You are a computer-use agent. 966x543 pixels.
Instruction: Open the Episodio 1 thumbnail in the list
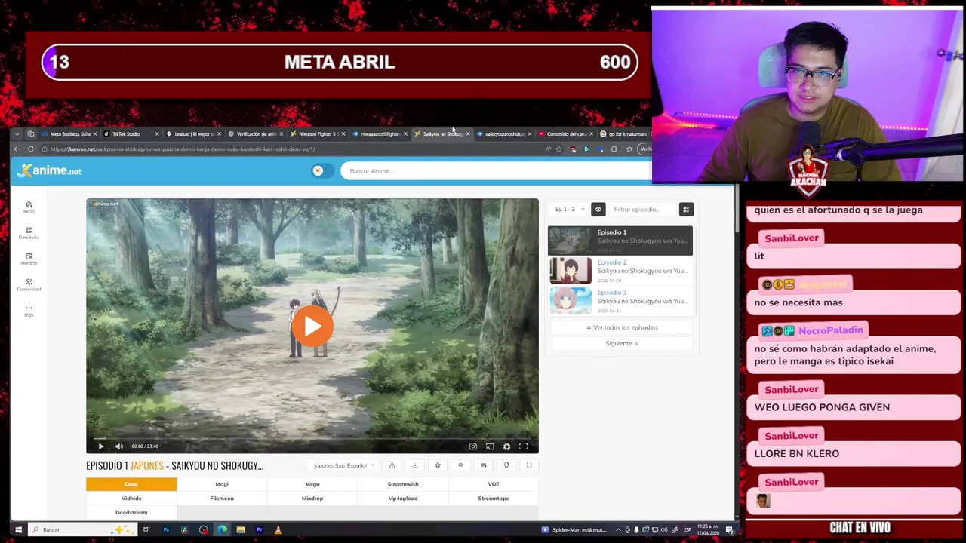(571, 241)
